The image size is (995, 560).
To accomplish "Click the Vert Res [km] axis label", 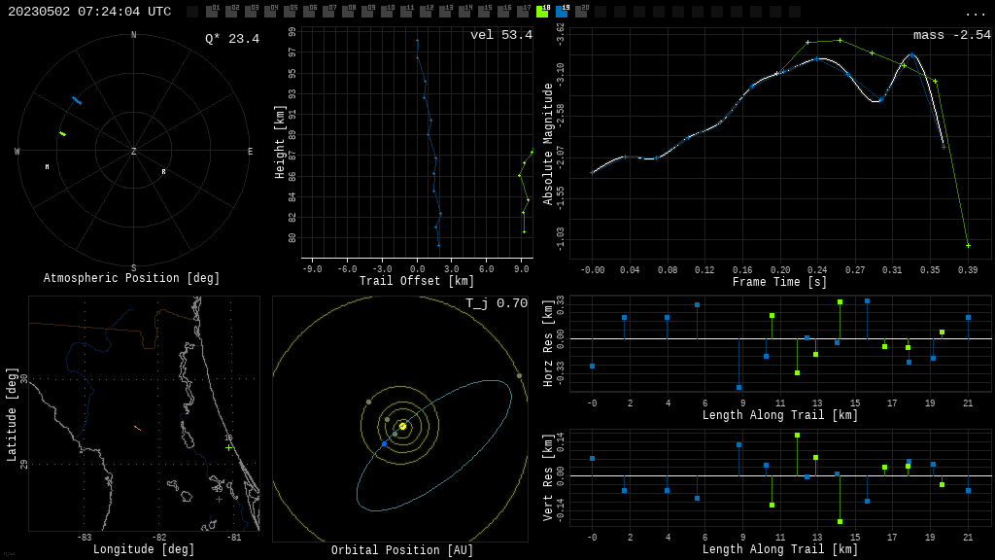I will pyautogui.click(x=548, y=477).
